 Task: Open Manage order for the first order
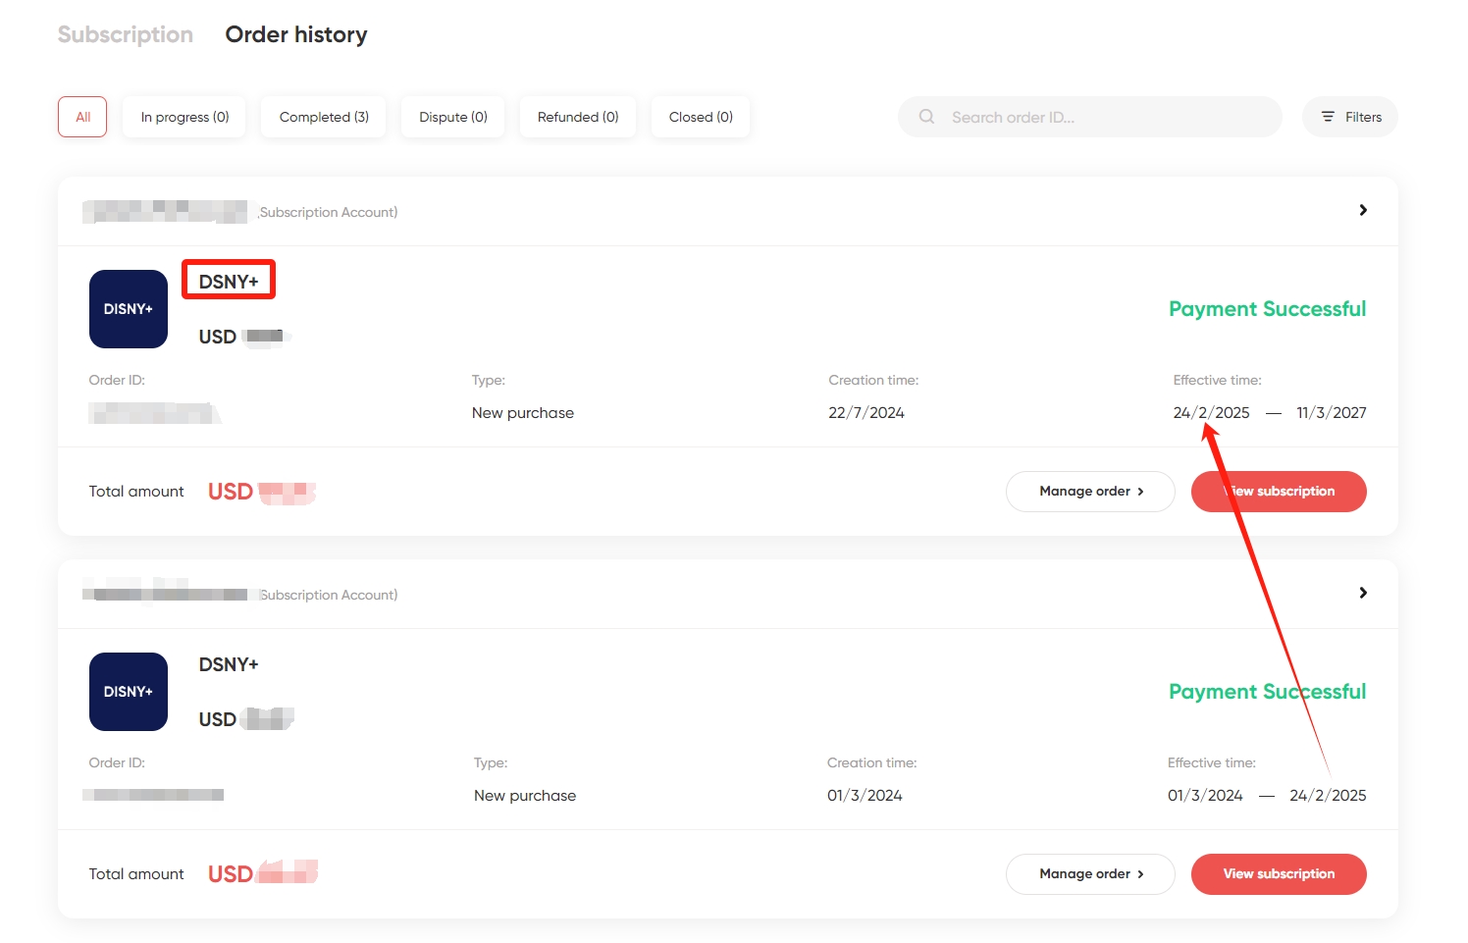coord(1090,492)
